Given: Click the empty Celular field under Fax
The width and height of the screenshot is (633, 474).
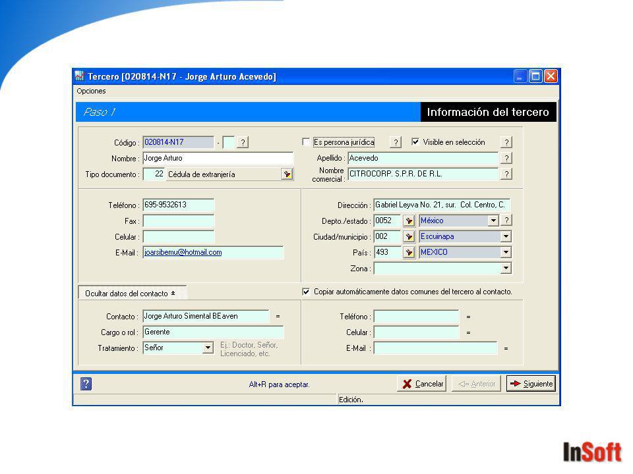Looking at the screenshot, I should point(179,236).
